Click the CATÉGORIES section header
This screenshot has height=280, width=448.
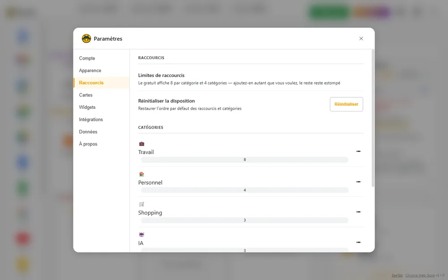click(151, 127)
